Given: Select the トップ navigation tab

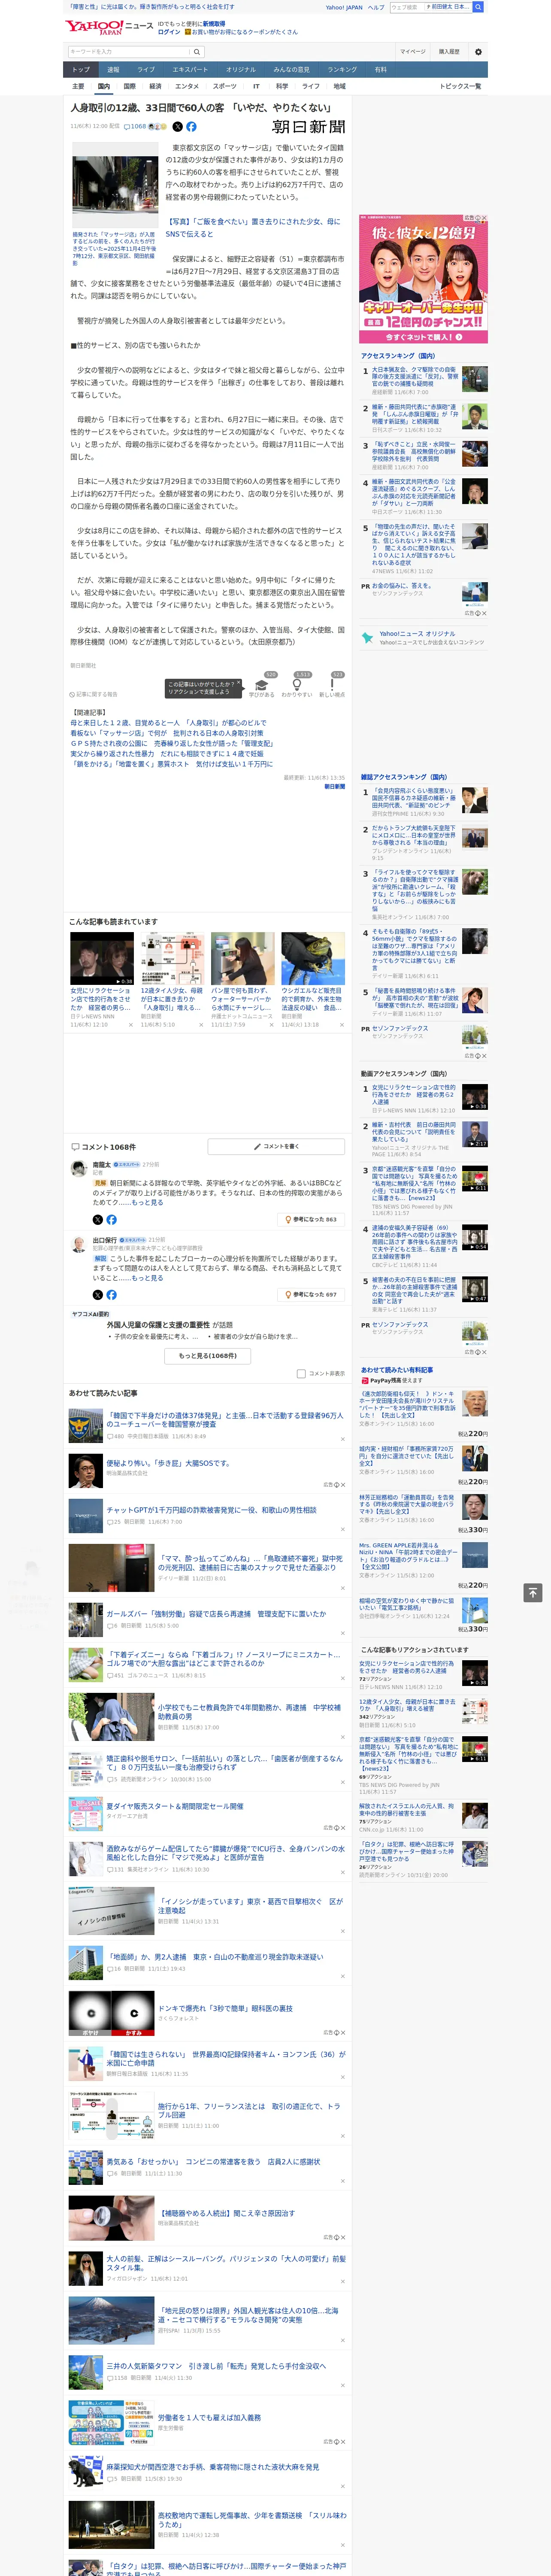Looking at the screenshot, I should pyautogui.click(x=81, y=70).
